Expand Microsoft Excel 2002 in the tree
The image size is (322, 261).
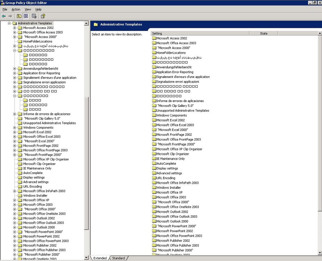[15, 132]
